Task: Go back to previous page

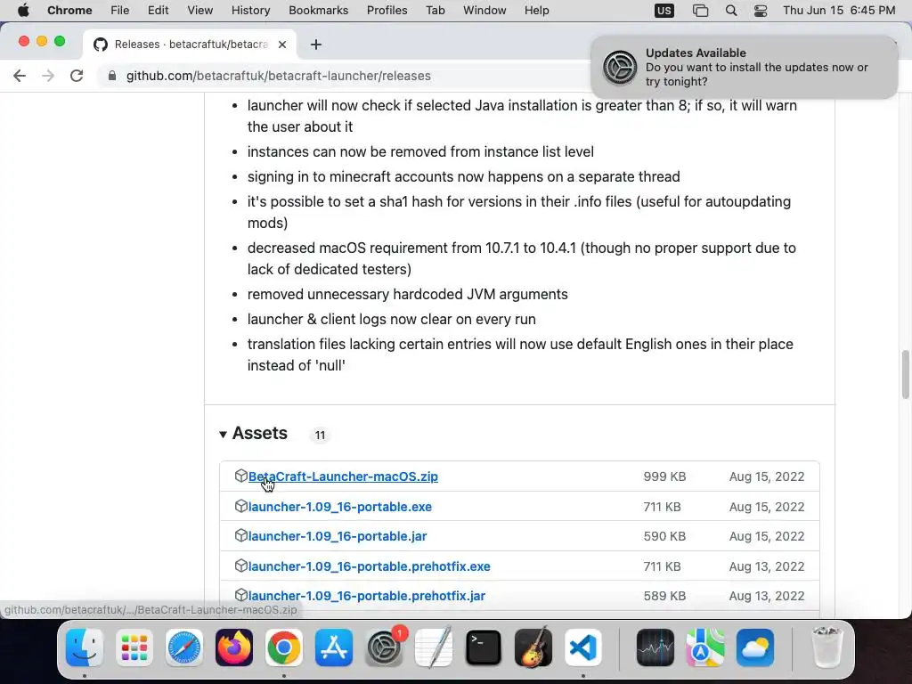Action: [x=20, y=76]
